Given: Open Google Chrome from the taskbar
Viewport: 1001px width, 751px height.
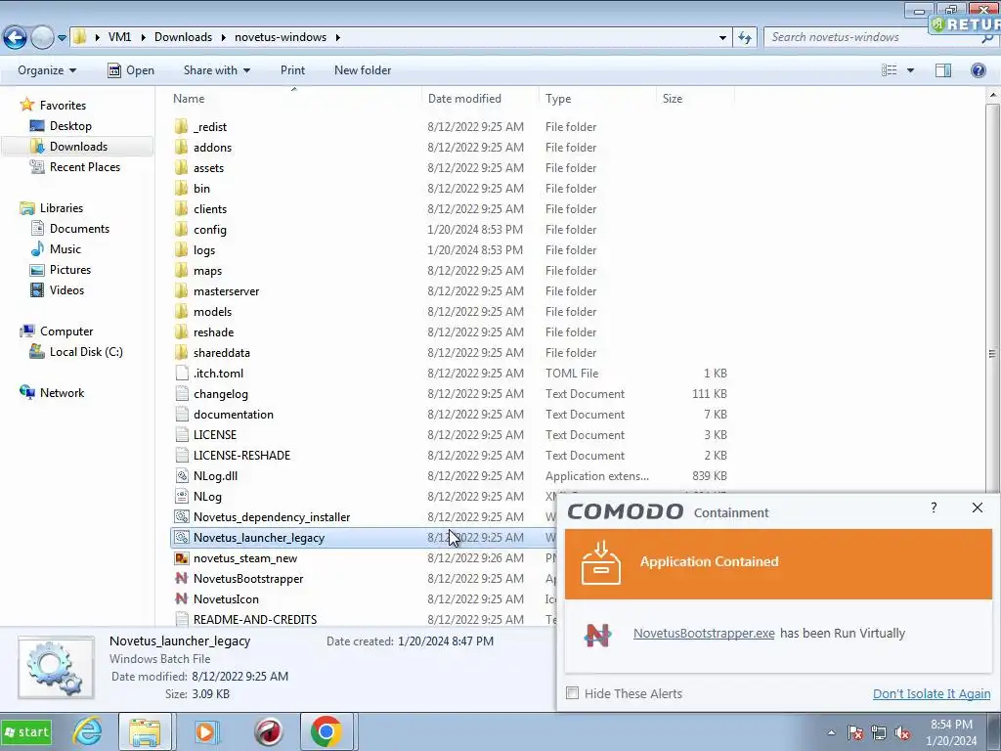Looking at the screenshot, I should coord(326,731).
